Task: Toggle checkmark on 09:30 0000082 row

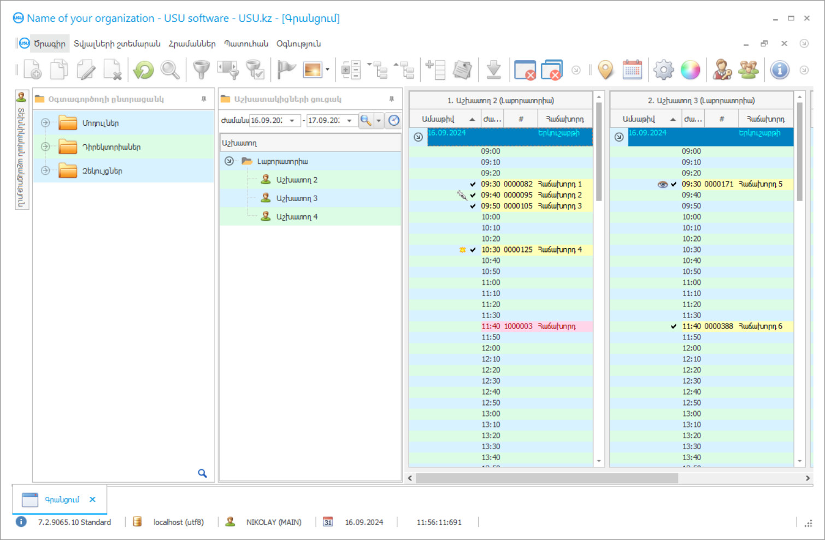Action: [x=473, y=184]
